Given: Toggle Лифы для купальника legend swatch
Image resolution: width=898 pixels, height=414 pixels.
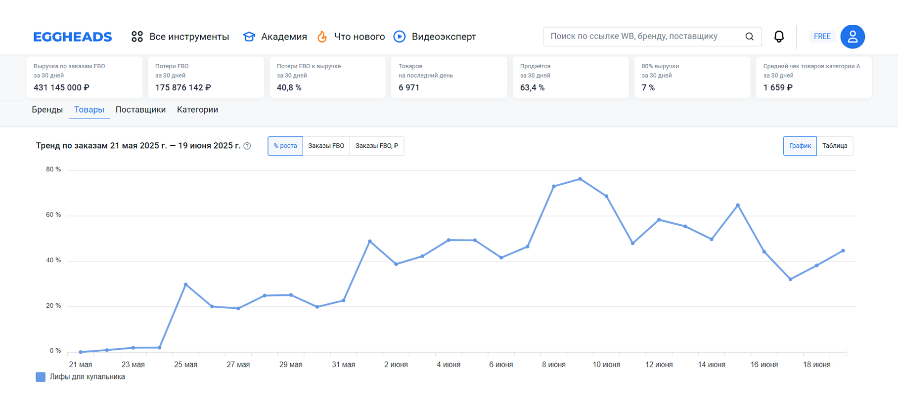Looking at the screenshot, I should click(x=41, y=377).
